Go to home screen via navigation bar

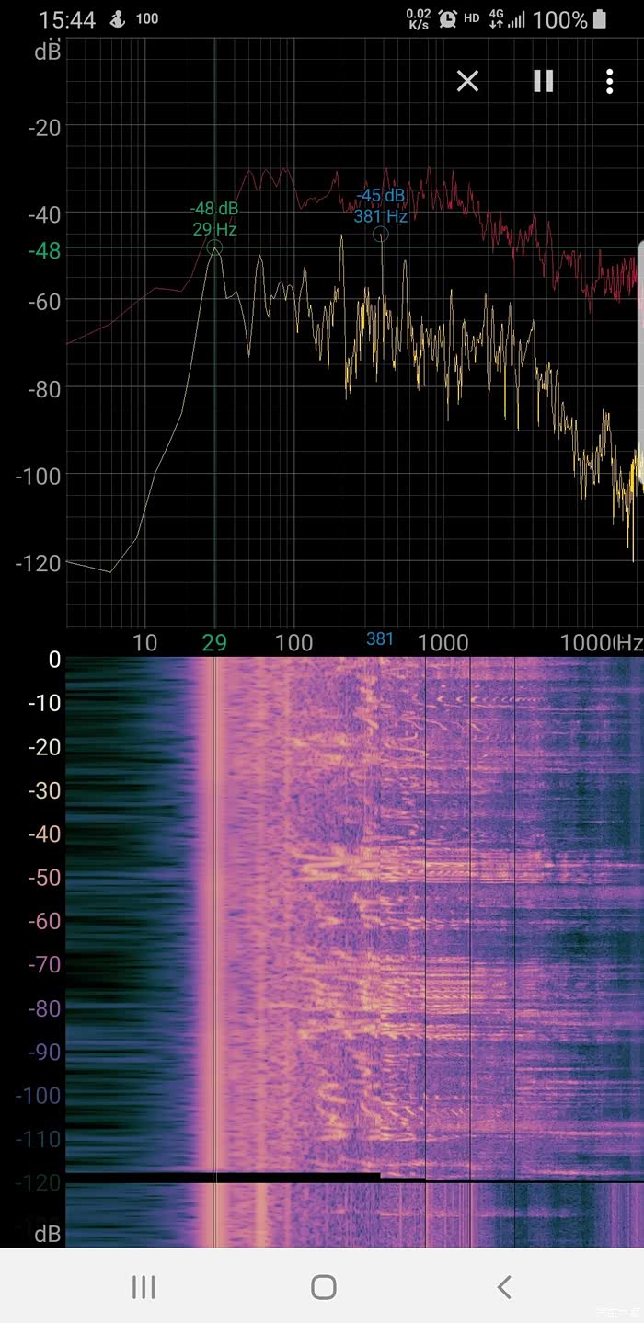tap(323, 1287)
